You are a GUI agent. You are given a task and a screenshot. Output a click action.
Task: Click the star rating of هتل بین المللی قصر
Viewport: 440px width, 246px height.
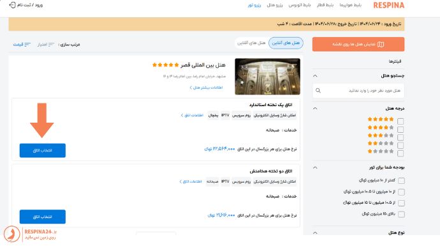[165, 65]
